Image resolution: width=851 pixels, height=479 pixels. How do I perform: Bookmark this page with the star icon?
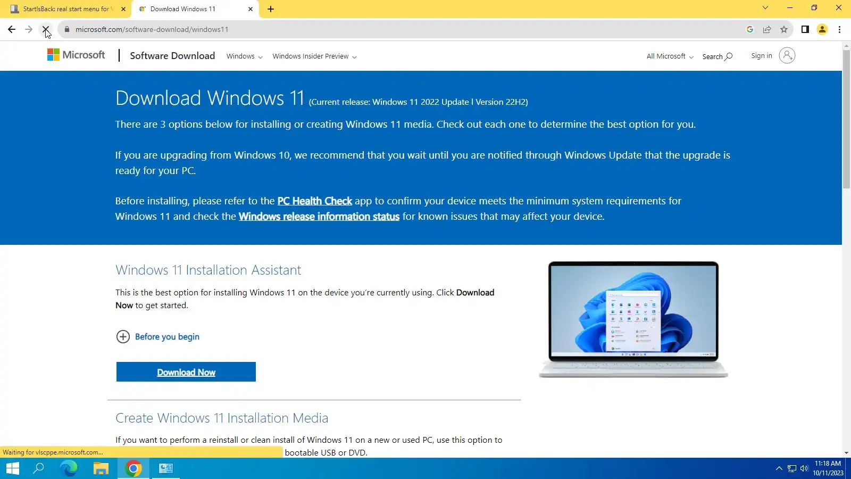click(x=784, y=29)
